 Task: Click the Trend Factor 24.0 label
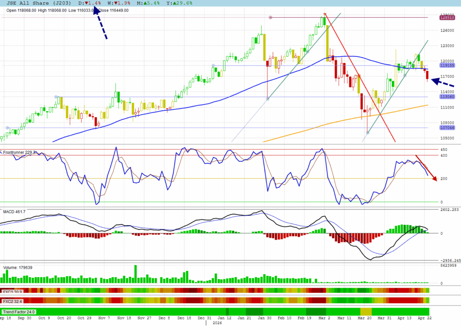[19, 312]
